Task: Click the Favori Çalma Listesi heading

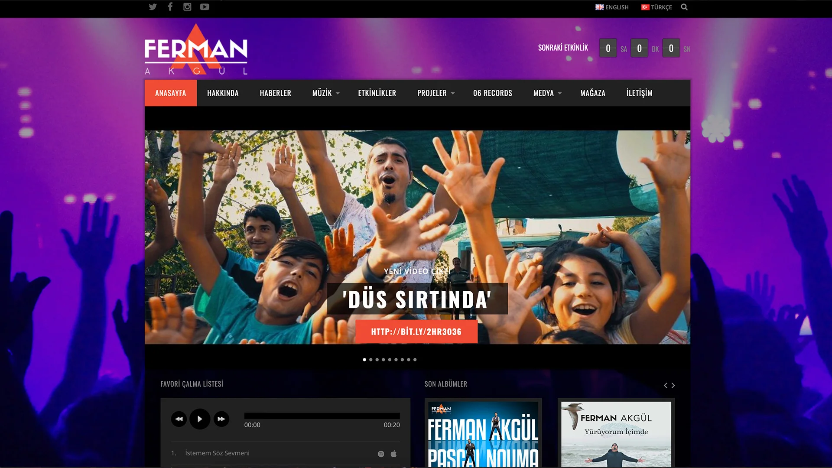Action: (x=192, y=384)
